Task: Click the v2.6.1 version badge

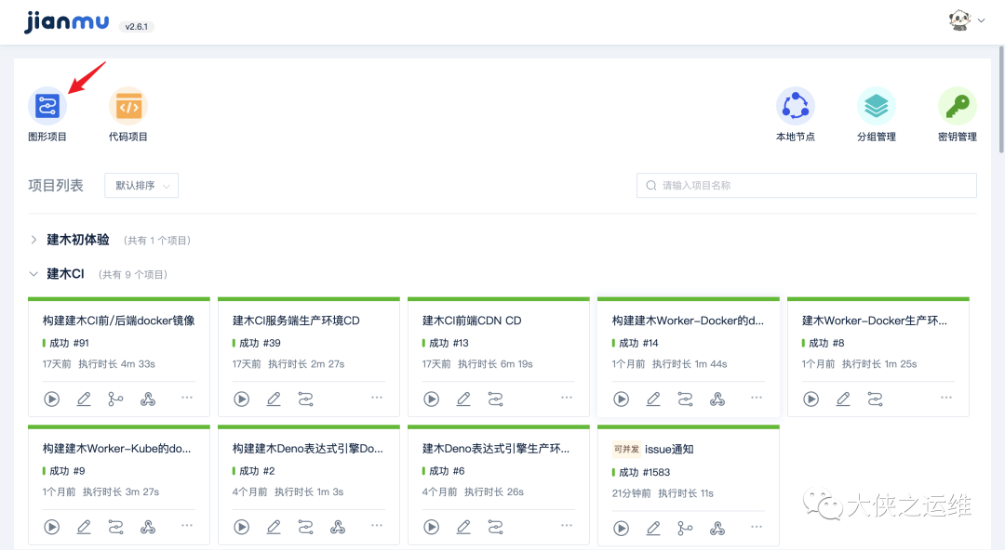Action: coord(137,27)
